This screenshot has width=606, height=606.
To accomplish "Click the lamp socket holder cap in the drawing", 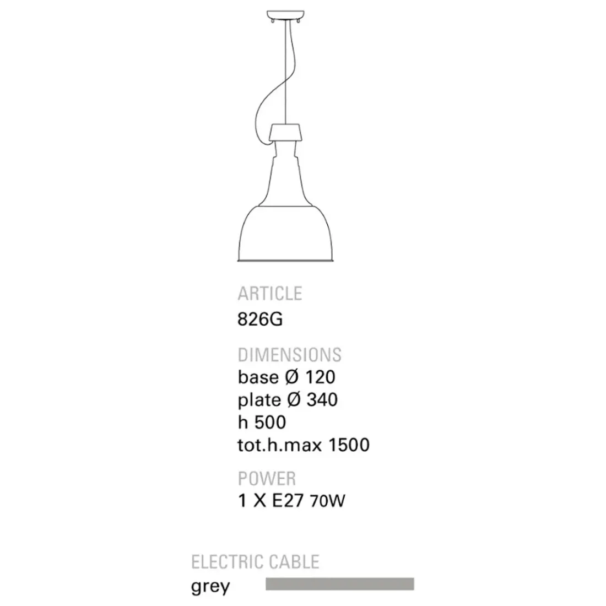I will tap(285, 133).
